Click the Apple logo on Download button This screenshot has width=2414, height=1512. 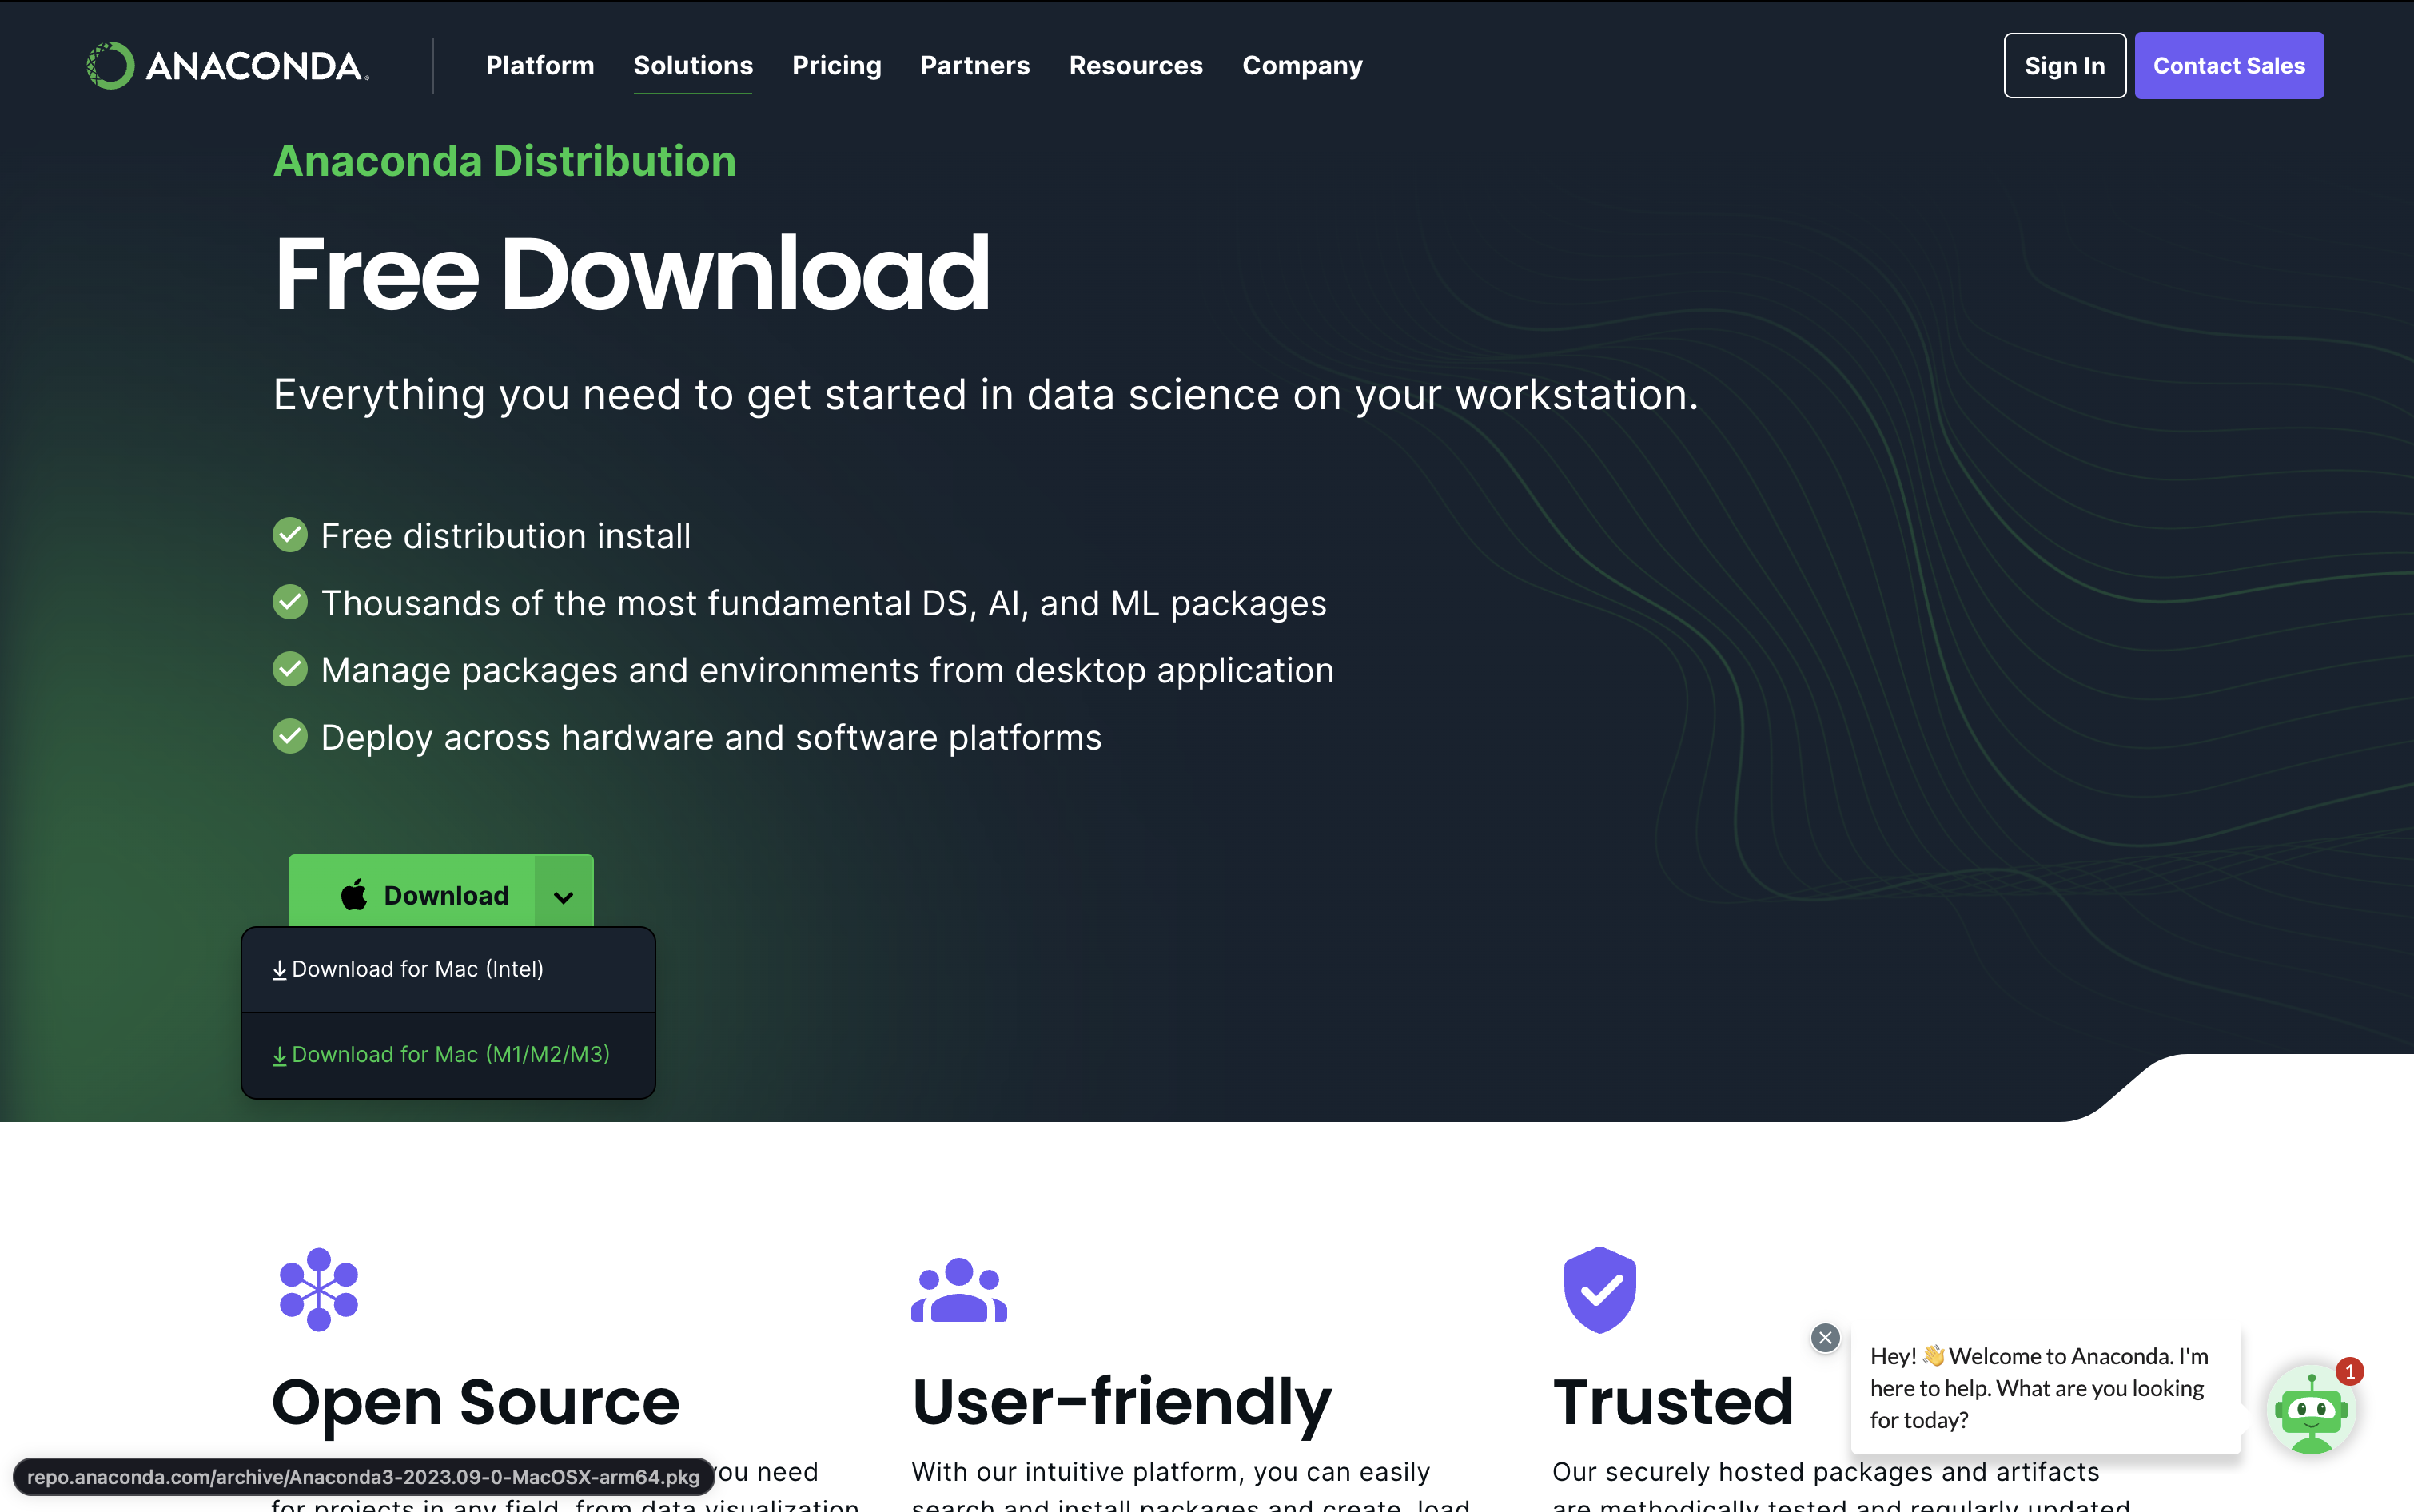coord(354,895)
